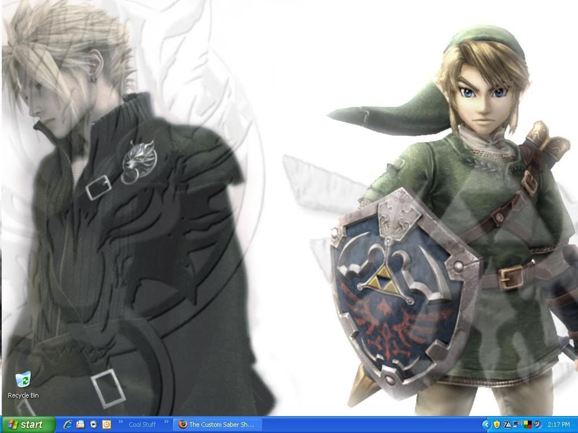This screenshot has width=578, height=433.
Task: Open ZoneAlarm from the system tray
Action: [507, 425]
